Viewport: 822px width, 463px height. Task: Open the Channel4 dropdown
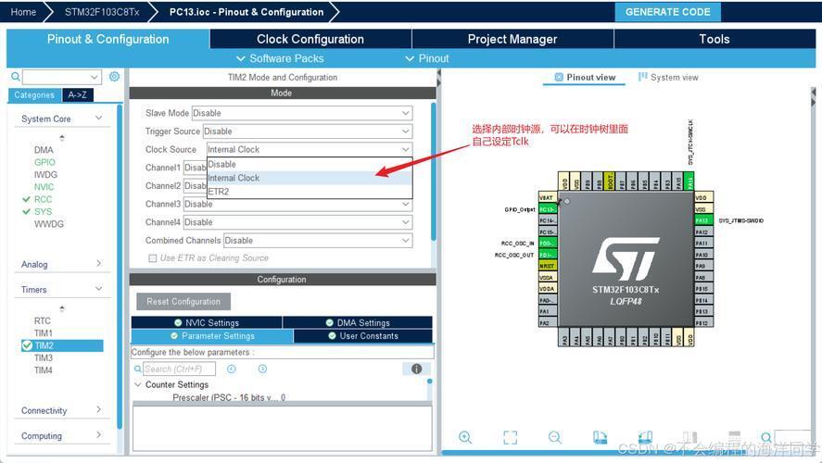coord(297,222)
